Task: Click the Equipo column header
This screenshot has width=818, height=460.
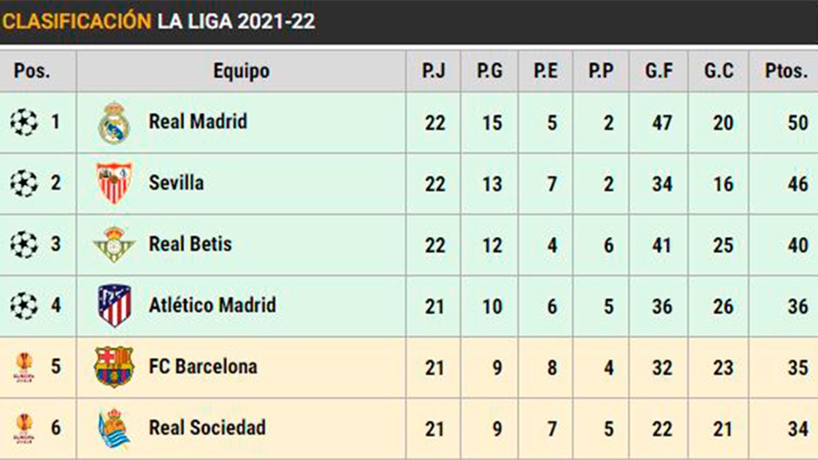Action: (x=241, y=71)
